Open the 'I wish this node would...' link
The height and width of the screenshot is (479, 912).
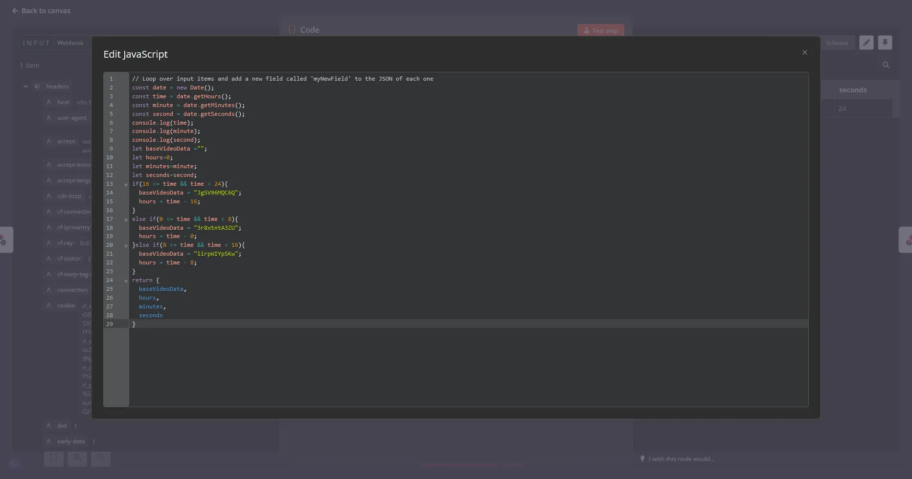point(681,459)
